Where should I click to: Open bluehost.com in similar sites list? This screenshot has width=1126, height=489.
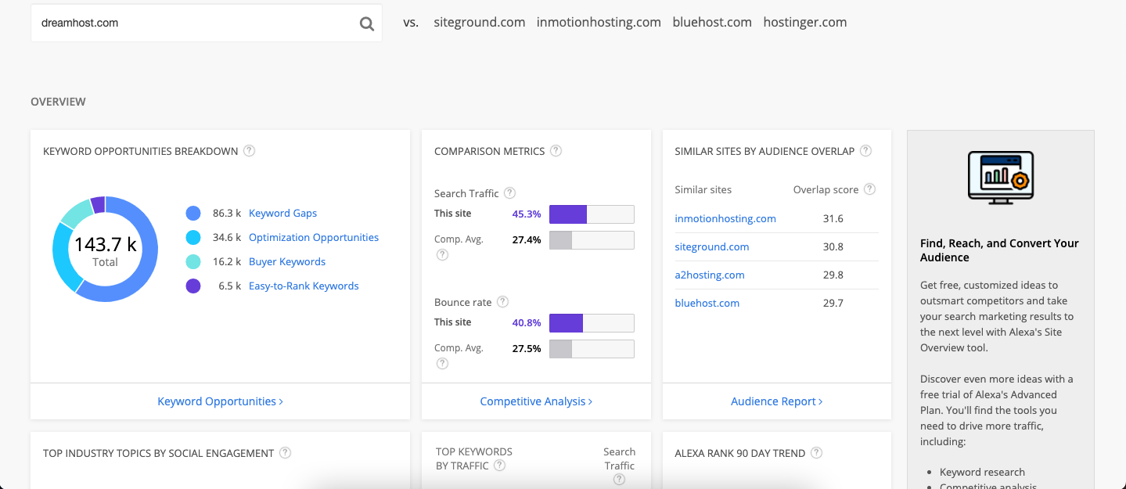[707, 303]
